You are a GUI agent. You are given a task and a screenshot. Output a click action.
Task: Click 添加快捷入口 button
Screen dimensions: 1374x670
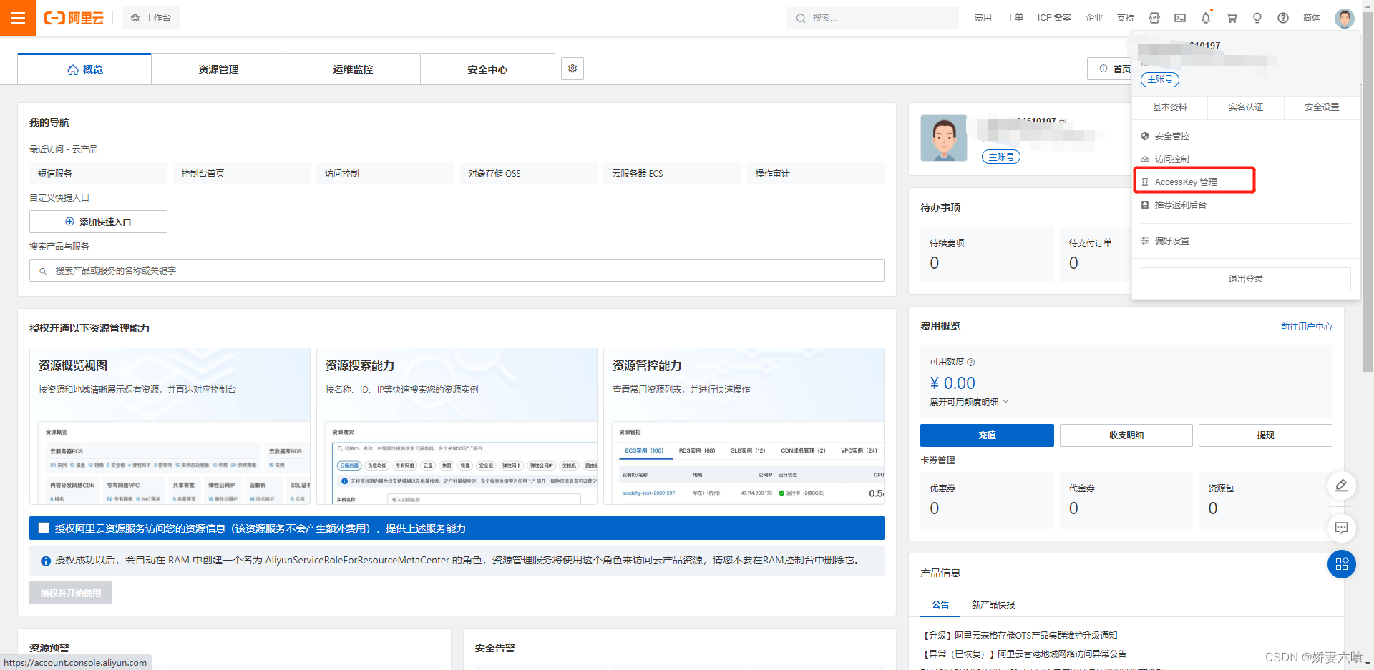98,222
